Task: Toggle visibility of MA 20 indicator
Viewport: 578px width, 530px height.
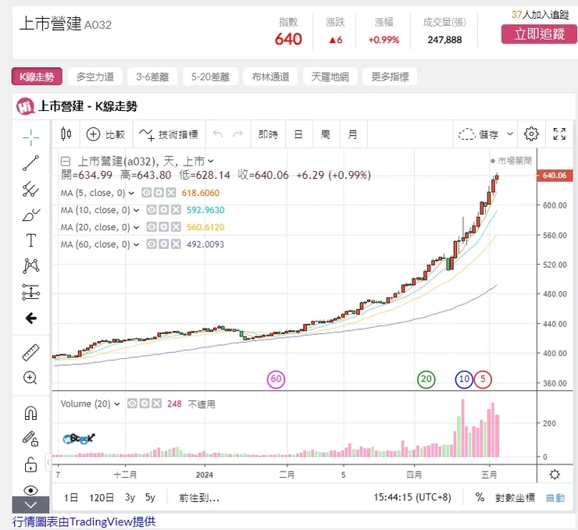Action: pyautogui.click(x=152, y=227)
